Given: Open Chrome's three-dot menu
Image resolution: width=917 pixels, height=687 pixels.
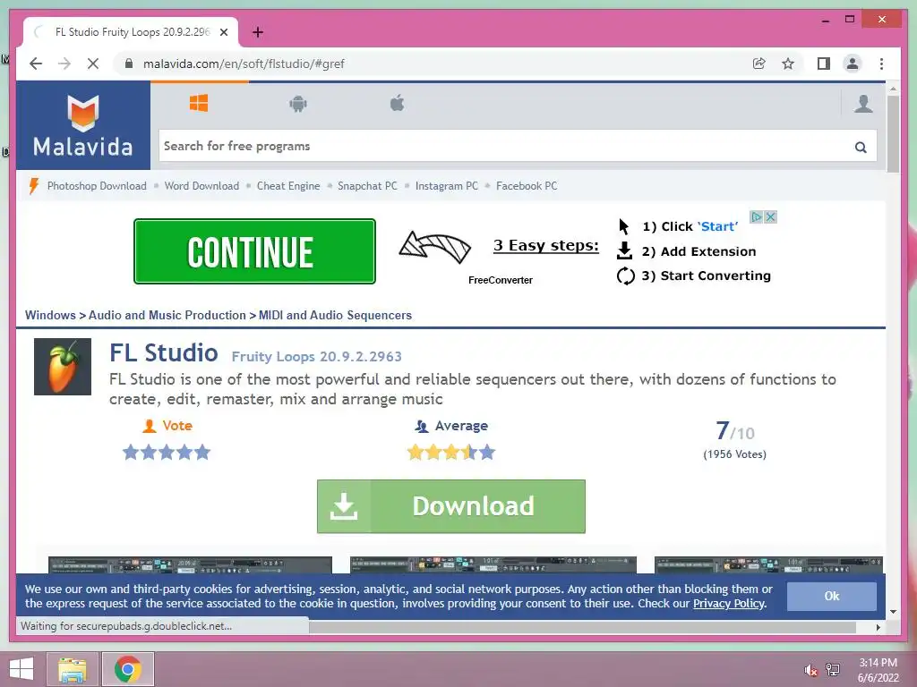Looking at the screenshot, I should coord(881,64).
